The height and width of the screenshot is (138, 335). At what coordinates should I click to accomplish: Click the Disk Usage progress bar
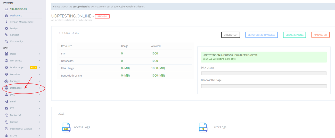coord(264,73)
